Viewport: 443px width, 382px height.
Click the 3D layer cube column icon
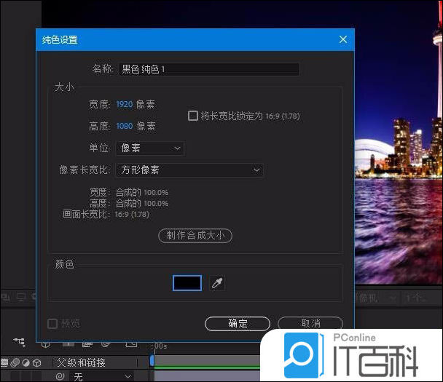(x=36, y=362)
